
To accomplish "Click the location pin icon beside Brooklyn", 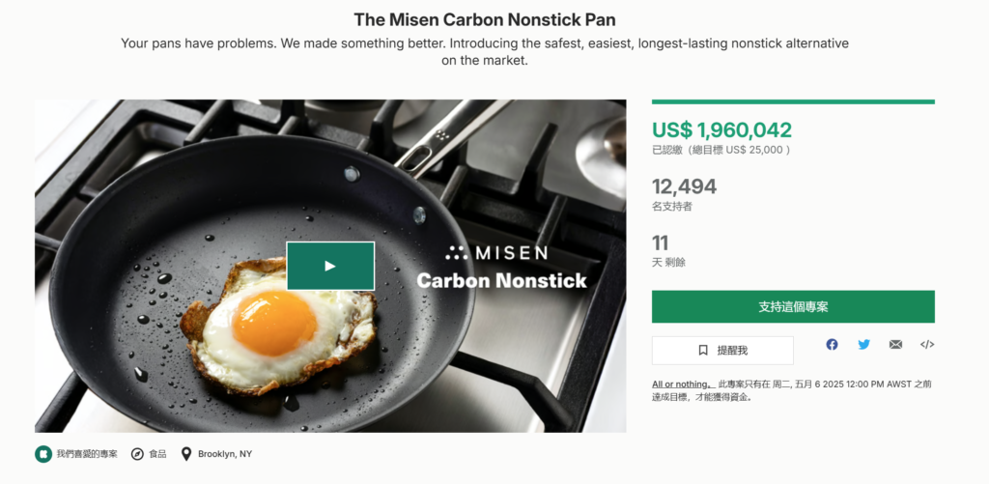I will tap(186, 454).
